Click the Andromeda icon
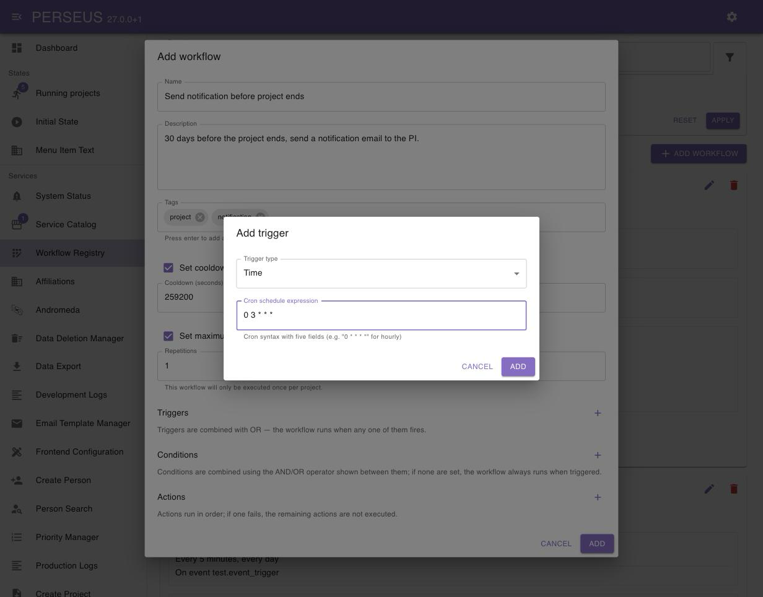The width and height of the screenshot is (763, 597). (x=17, y=310)
